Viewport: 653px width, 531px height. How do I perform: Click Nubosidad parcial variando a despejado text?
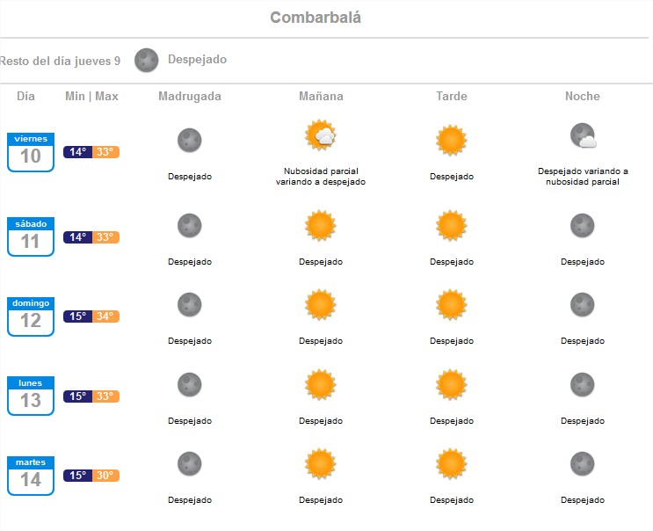pos(321,177)
